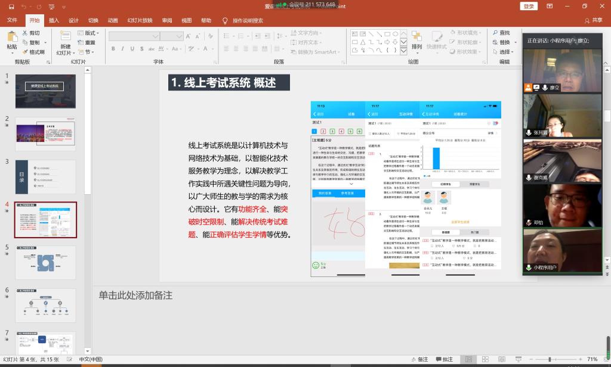Switch to the Slide Show (幻灯片放映) tab

(x=140, y=20)
